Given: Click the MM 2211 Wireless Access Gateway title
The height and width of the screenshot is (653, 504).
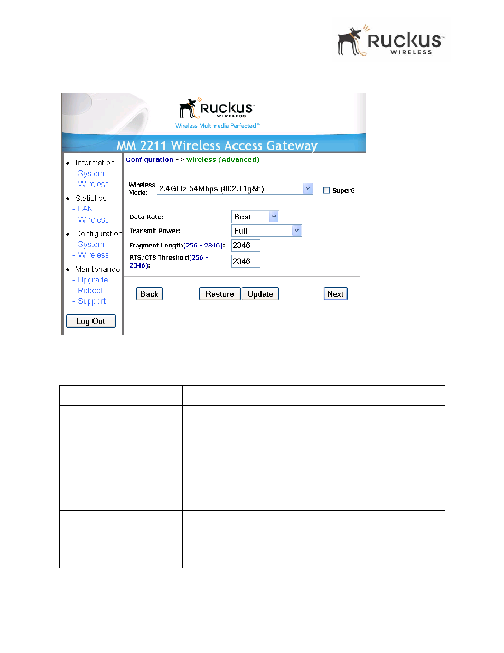Looking at the screenshot, I should pos(217,145).
